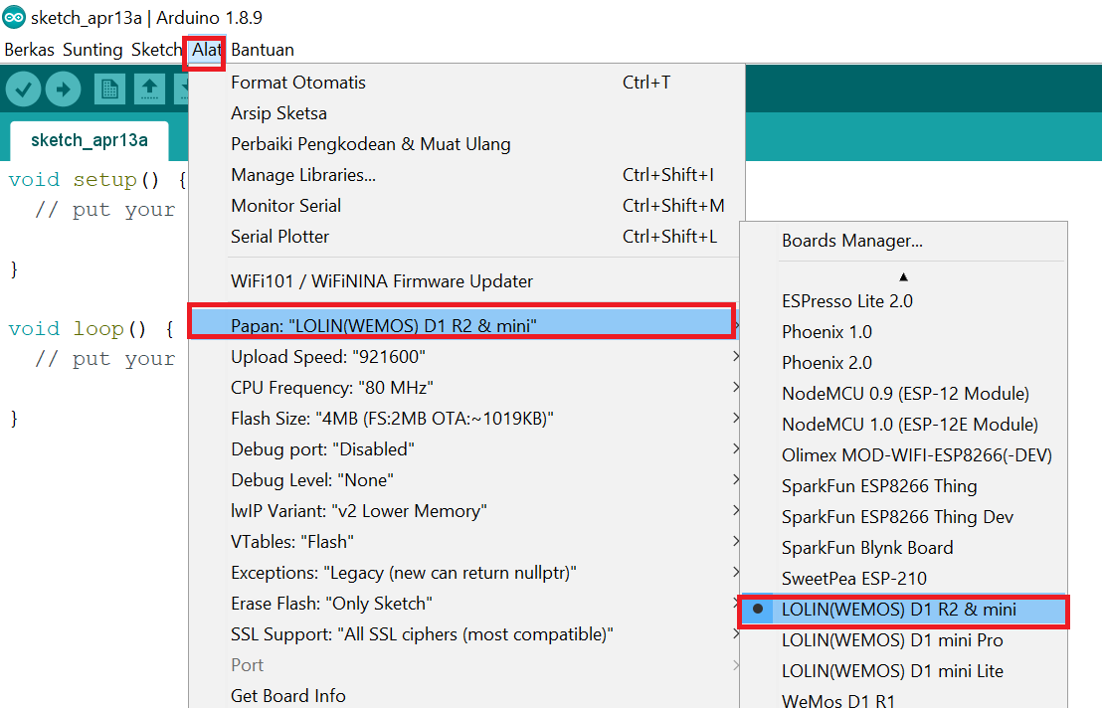
Task: Click the Open sketch toolbar icon
Action: point(149,89)
